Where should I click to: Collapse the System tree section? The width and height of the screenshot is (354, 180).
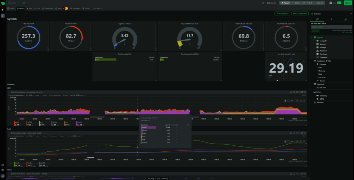point(312,37)
